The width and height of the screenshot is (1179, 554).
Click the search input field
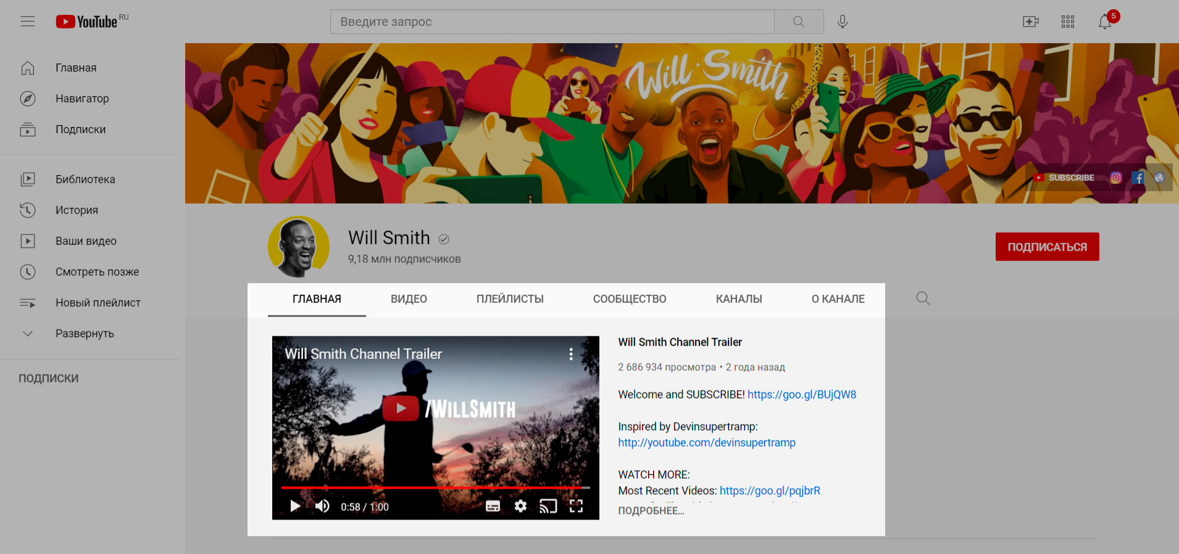click(552, 22)
